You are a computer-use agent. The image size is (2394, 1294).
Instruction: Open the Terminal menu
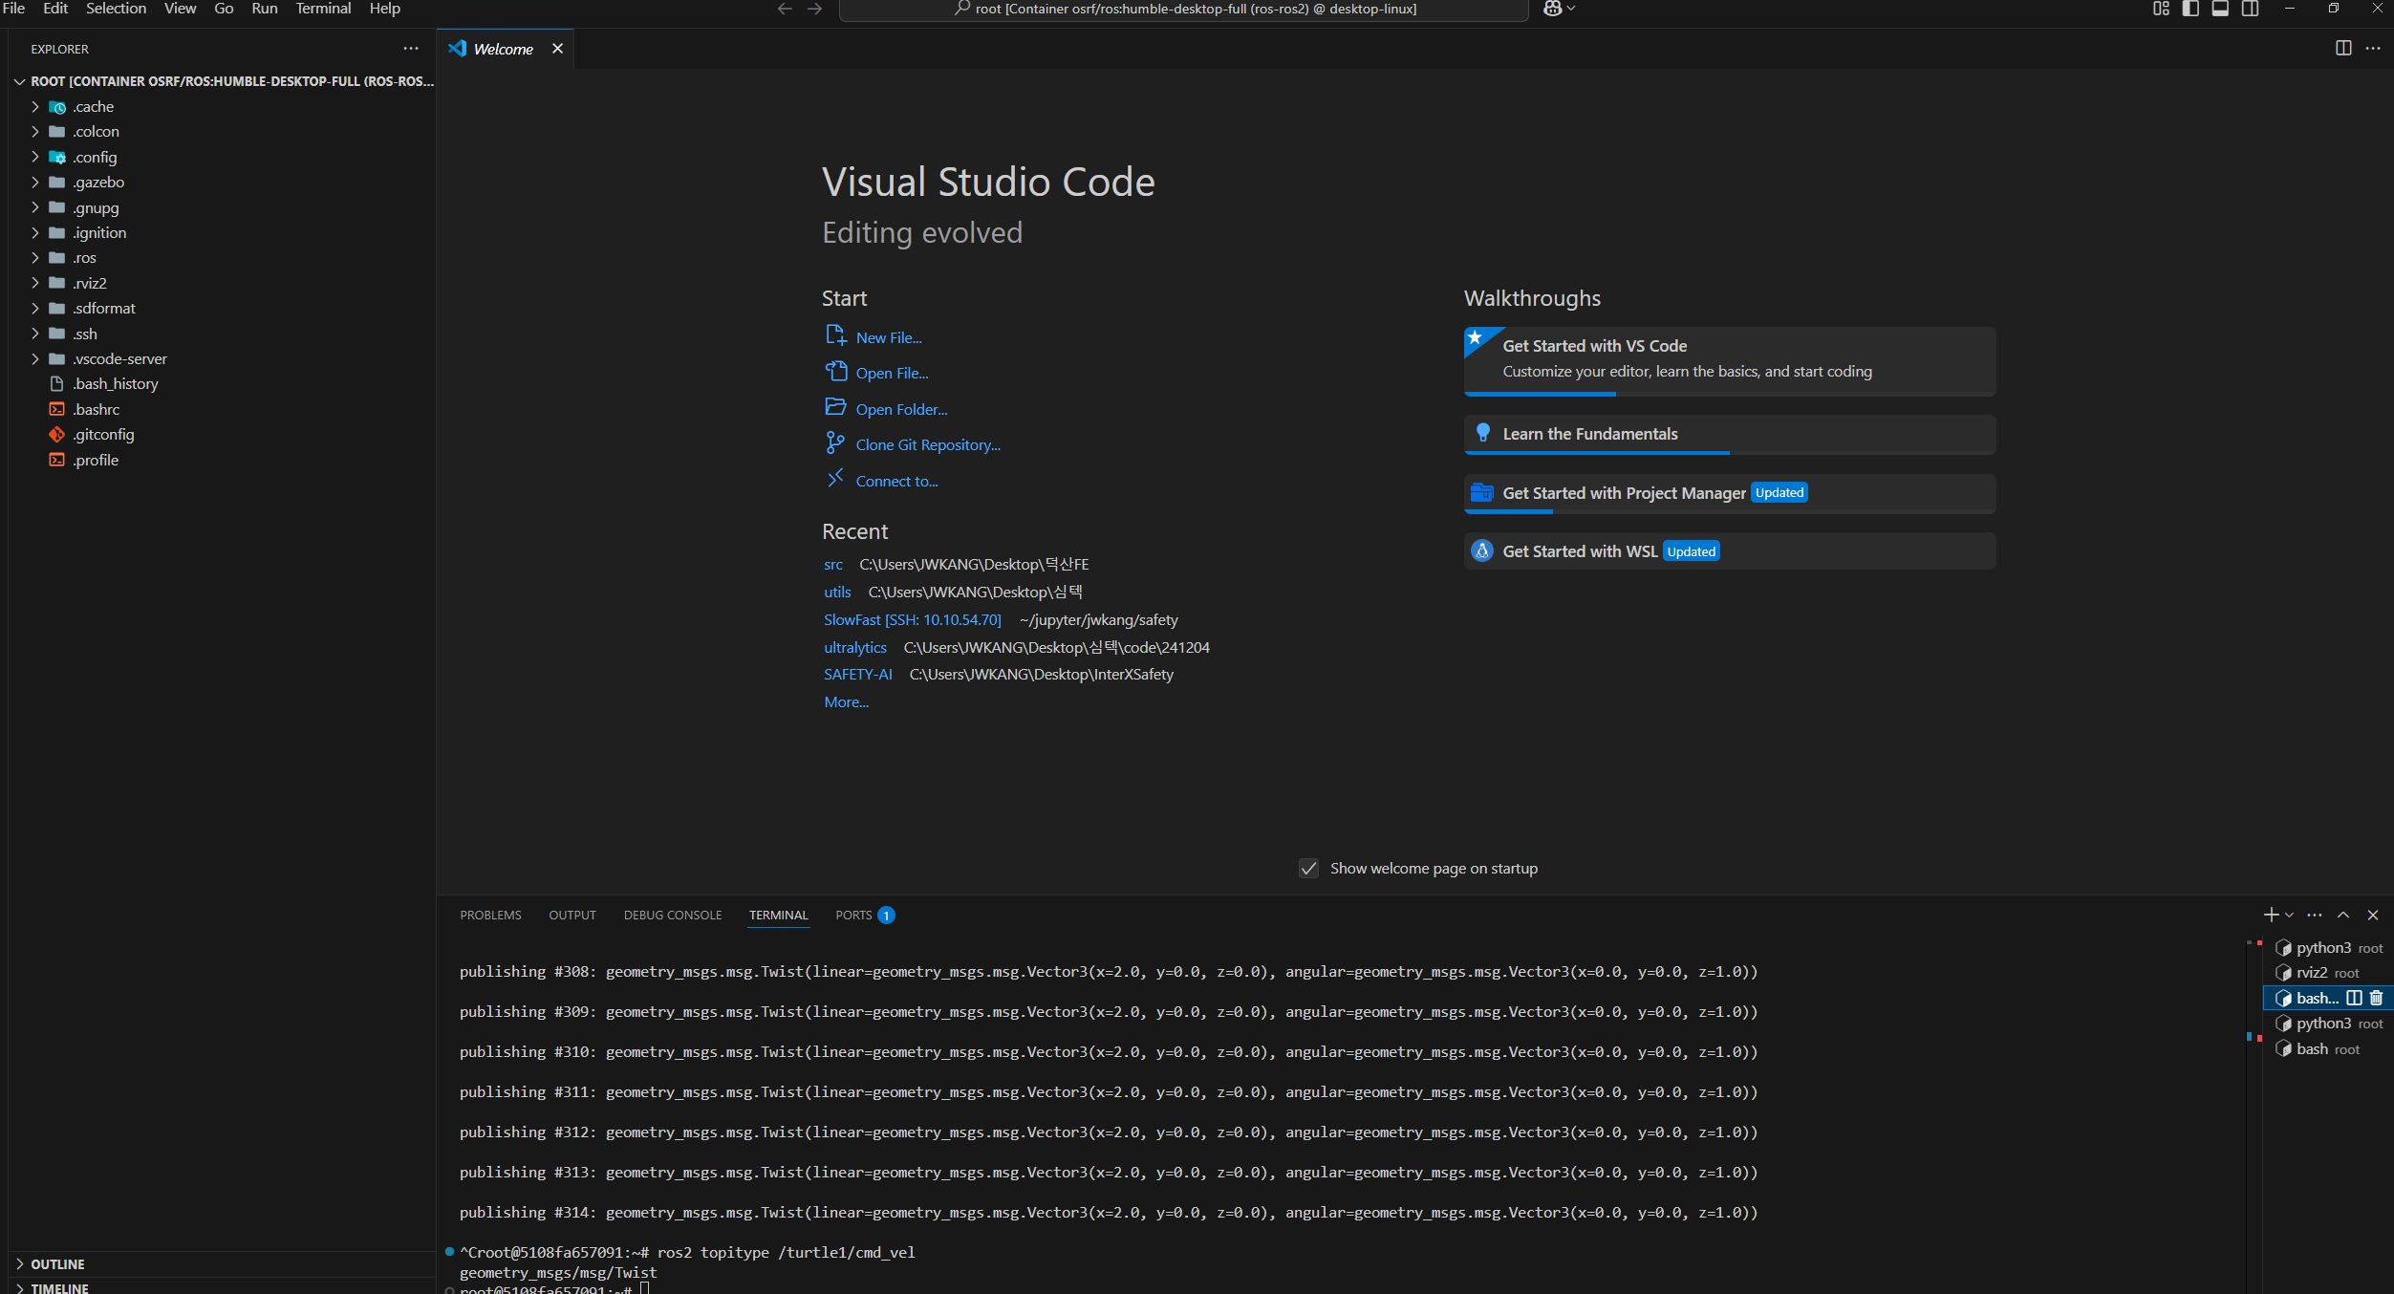pos(323,9)
